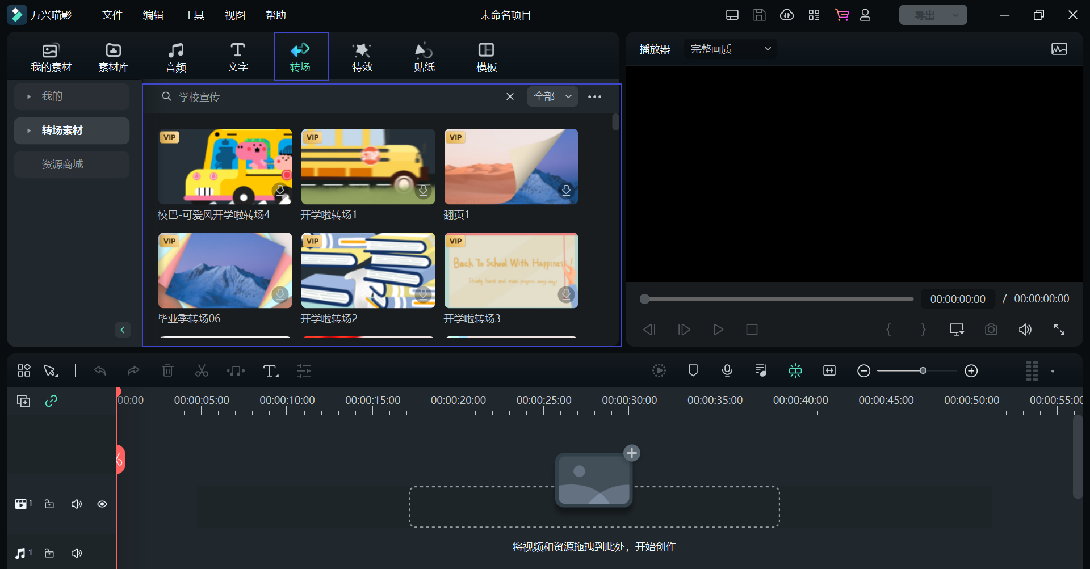Viewport: 1090px width, 569px height.
Task: Open the 文件 menu
Action: [x=112, y=15]
